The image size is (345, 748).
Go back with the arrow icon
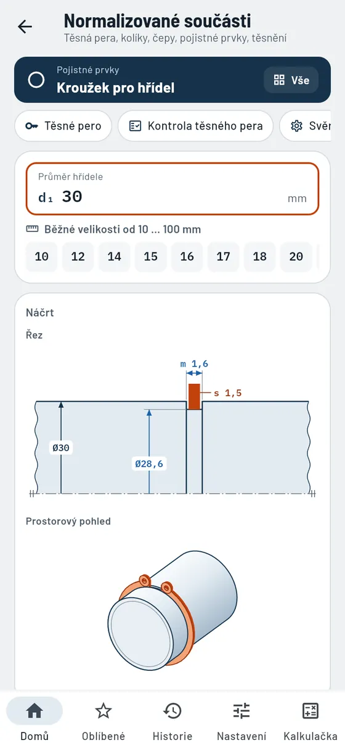25,27
